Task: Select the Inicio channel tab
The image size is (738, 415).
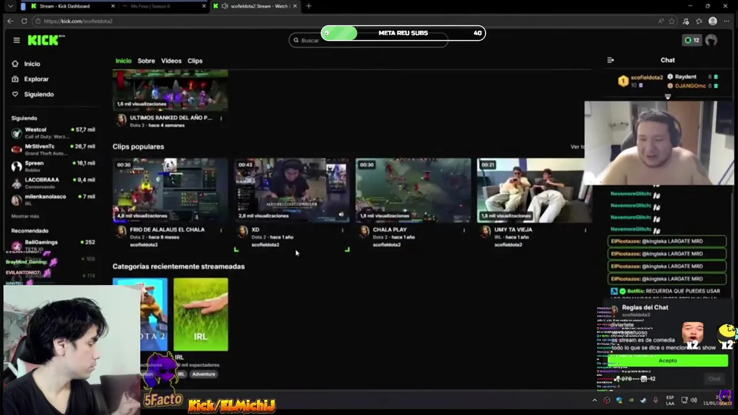Action: [x=123, y=61]
